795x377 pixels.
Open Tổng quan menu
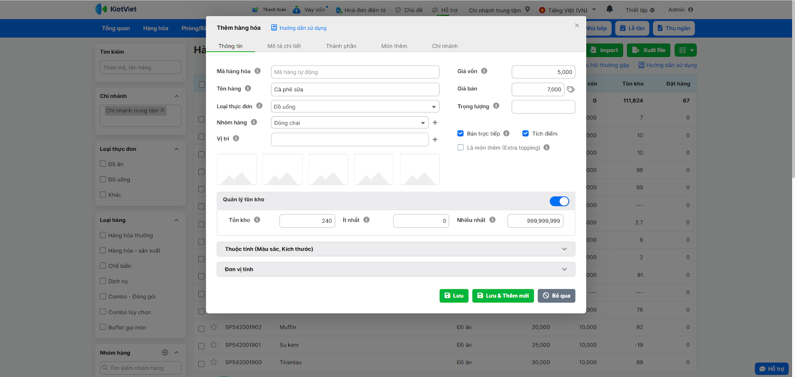(x=116, y=28)
